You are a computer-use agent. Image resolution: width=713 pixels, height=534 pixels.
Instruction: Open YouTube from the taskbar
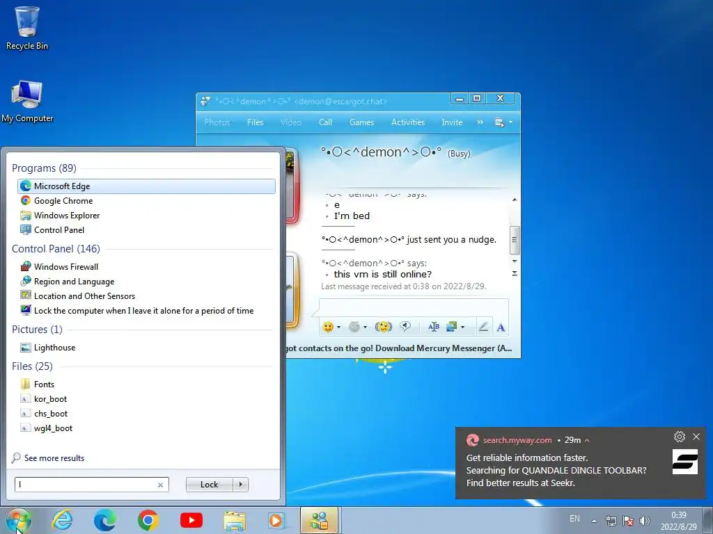click(x=191, y=520)
